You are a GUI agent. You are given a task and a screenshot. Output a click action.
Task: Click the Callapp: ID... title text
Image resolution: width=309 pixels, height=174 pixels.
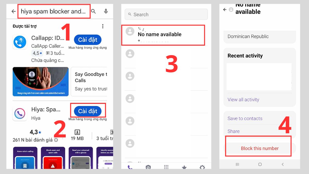tap(48, 38)
